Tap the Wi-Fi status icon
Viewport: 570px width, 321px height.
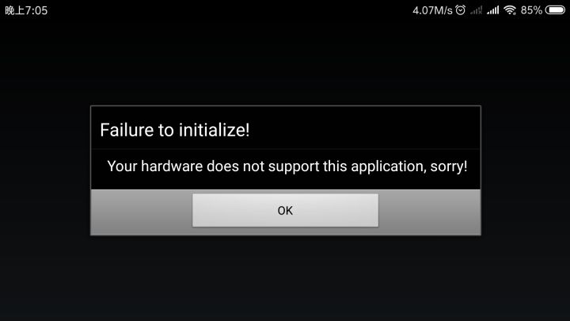coord(510,10)
